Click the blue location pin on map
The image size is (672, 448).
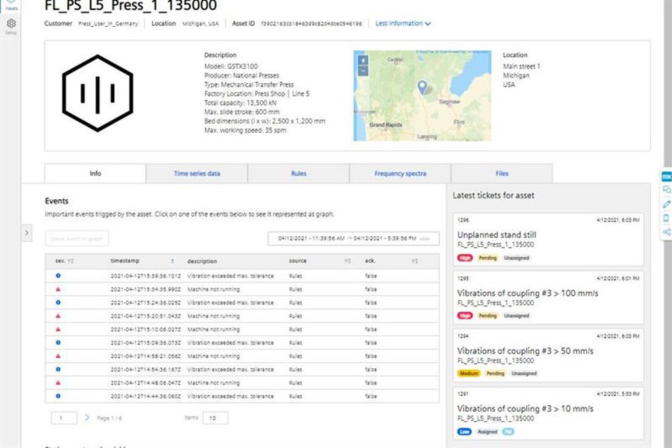tap(422, 87)
